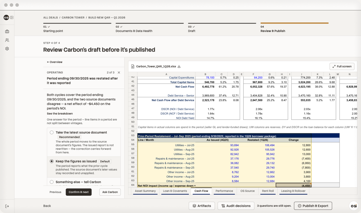Screen dimensions: 361x213
Task: Open Carbon assistant bubble bottom right
Action: [354, 206]
